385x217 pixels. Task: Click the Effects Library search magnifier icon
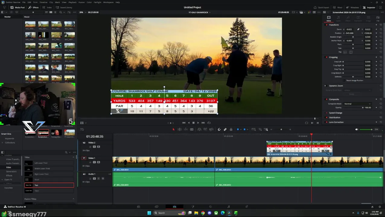(66, 152)
